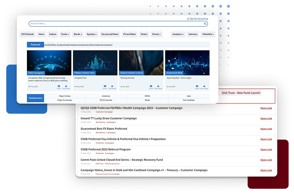Expand the Analytics dropdown
This screenshot has height=195, width=294.
[x=178, y=34]
